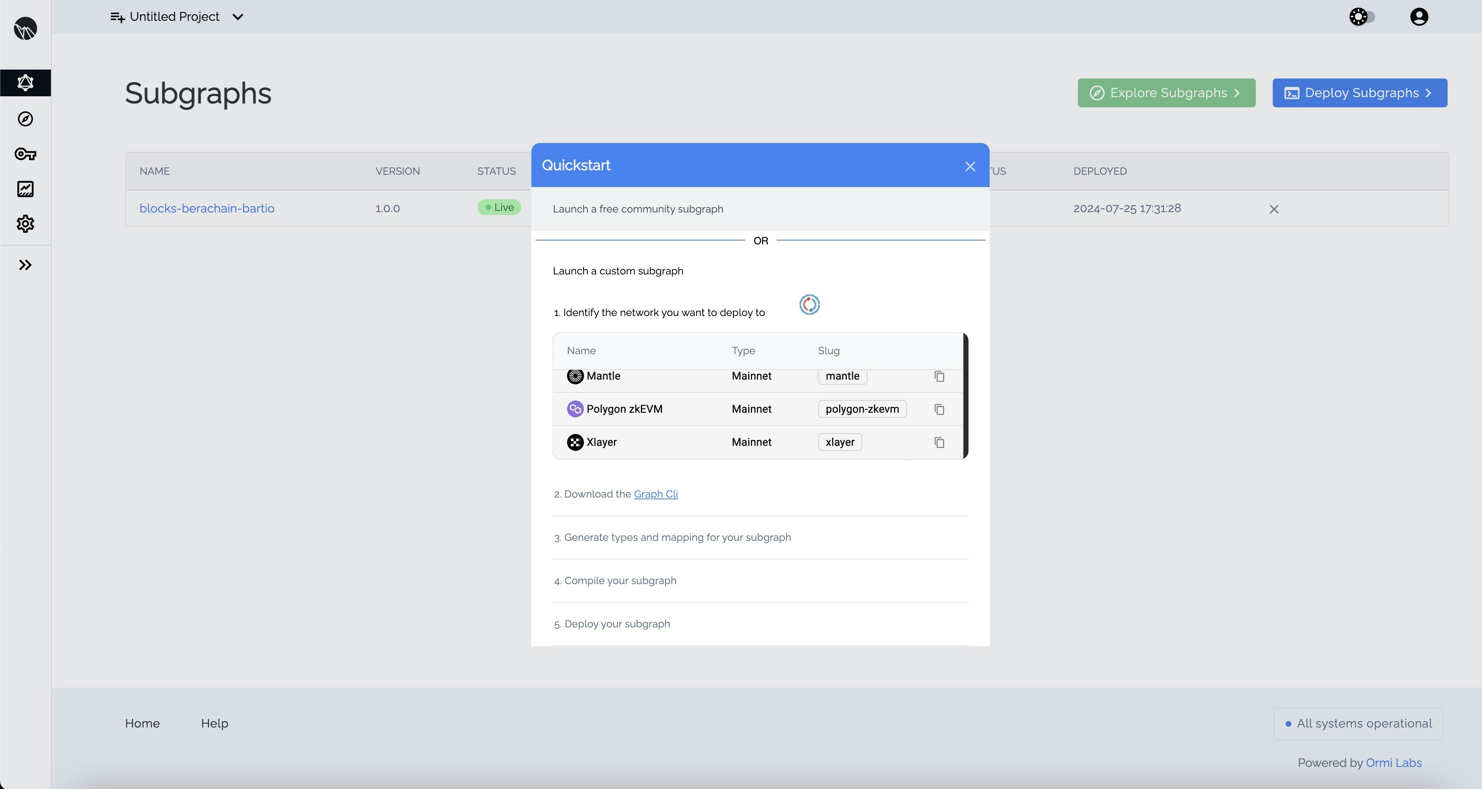The height and width of the screenshot is (789, 1482).
Task: Open the settings gear icon in sidebar
Action: click(x=25, y=224)
